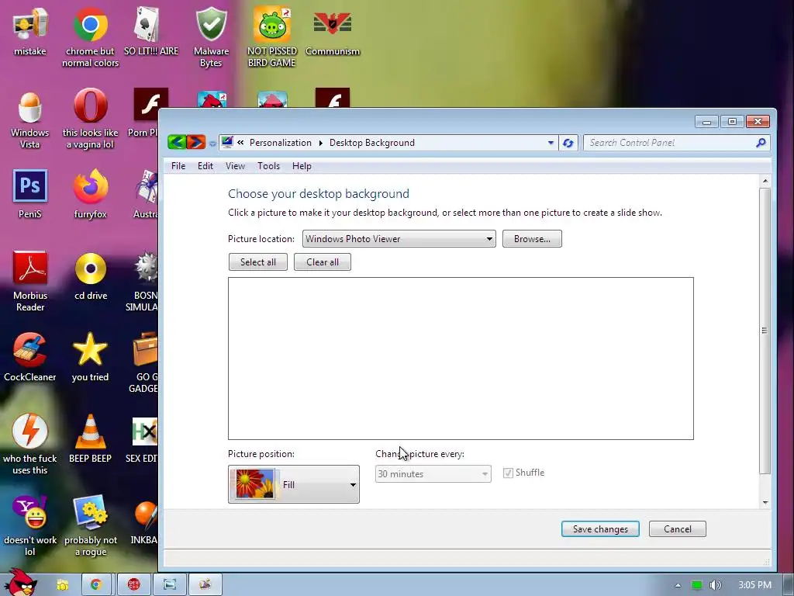Click Select all button

[x=257, y=262]
